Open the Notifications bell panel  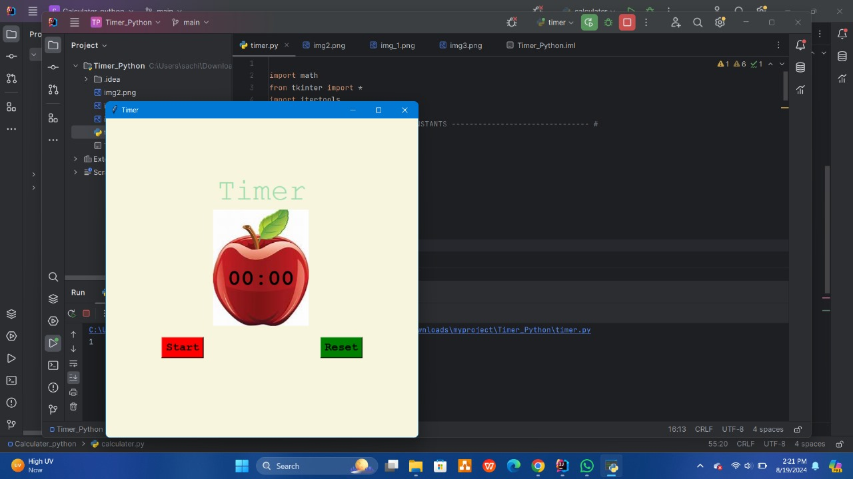tap(800, 45)
